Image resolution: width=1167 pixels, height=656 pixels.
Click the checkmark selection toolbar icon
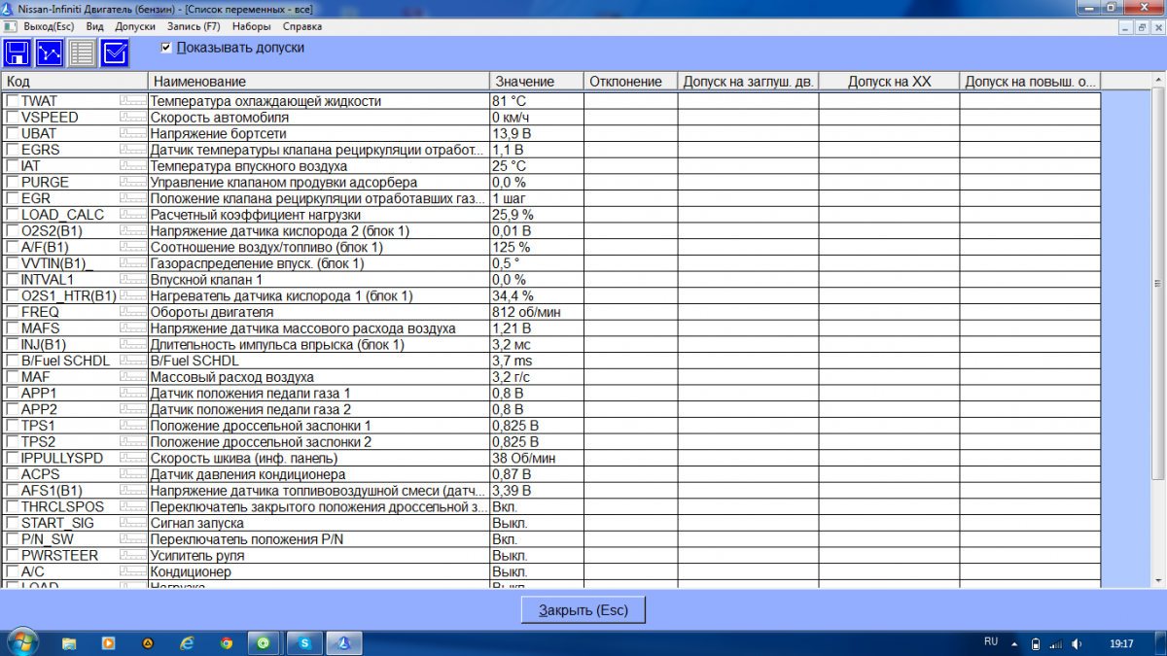click(x=115, y=52)
